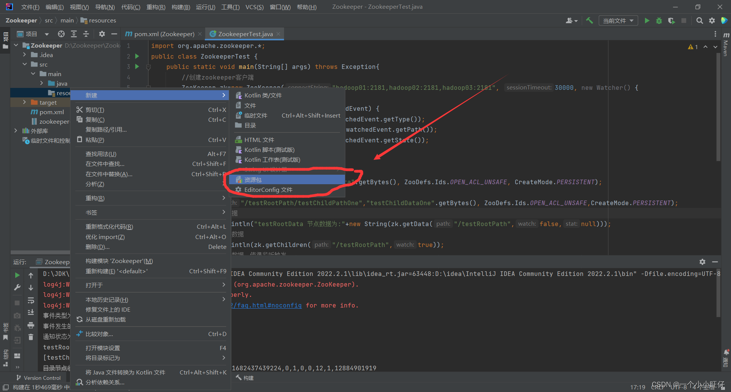
Task: Click the Run console vertical scrollbar
Action: point(718,293)
